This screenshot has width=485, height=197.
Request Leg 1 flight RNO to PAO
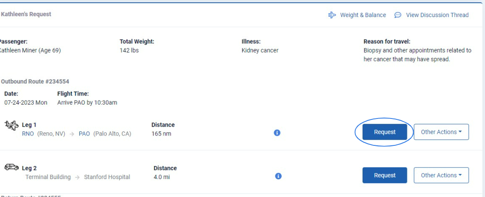coord(385,132)
